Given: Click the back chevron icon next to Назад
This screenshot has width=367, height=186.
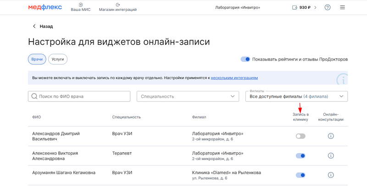Looking at the screenshot, I should (34, 27).
